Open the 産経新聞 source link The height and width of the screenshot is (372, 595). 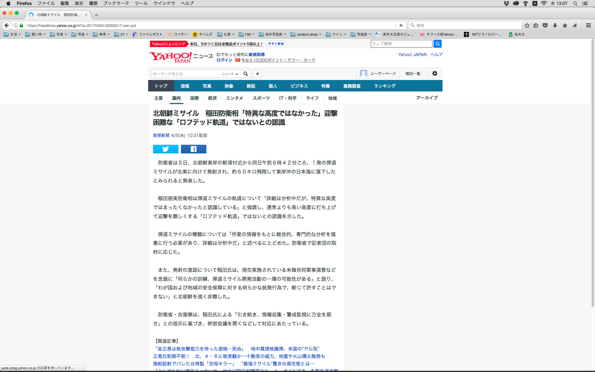point(161,135)
